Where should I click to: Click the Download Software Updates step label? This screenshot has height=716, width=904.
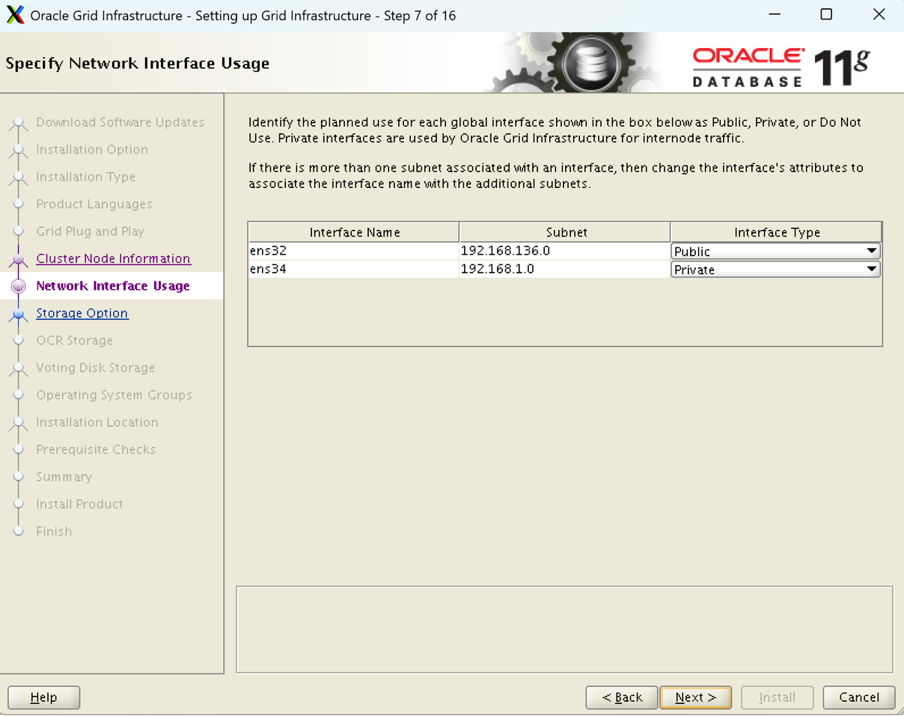point(120,122)
